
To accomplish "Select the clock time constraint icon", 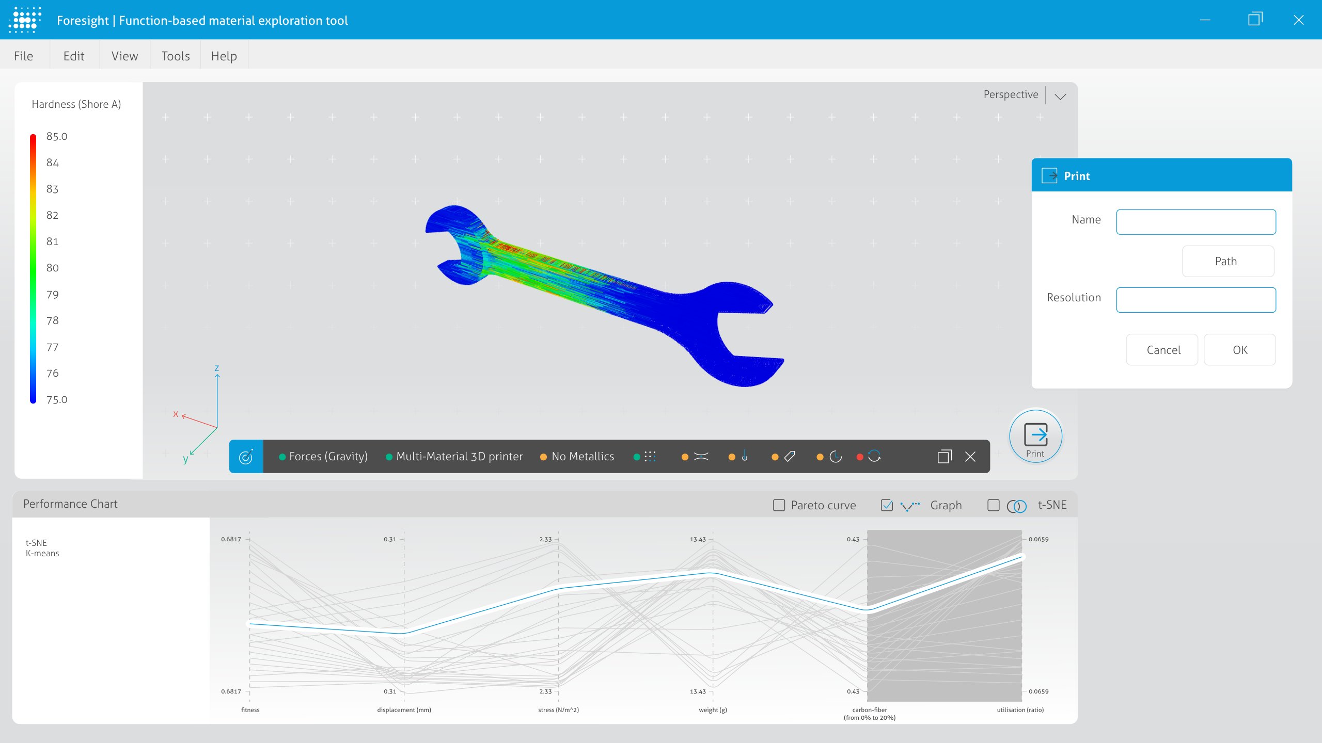I will point(835,457).
